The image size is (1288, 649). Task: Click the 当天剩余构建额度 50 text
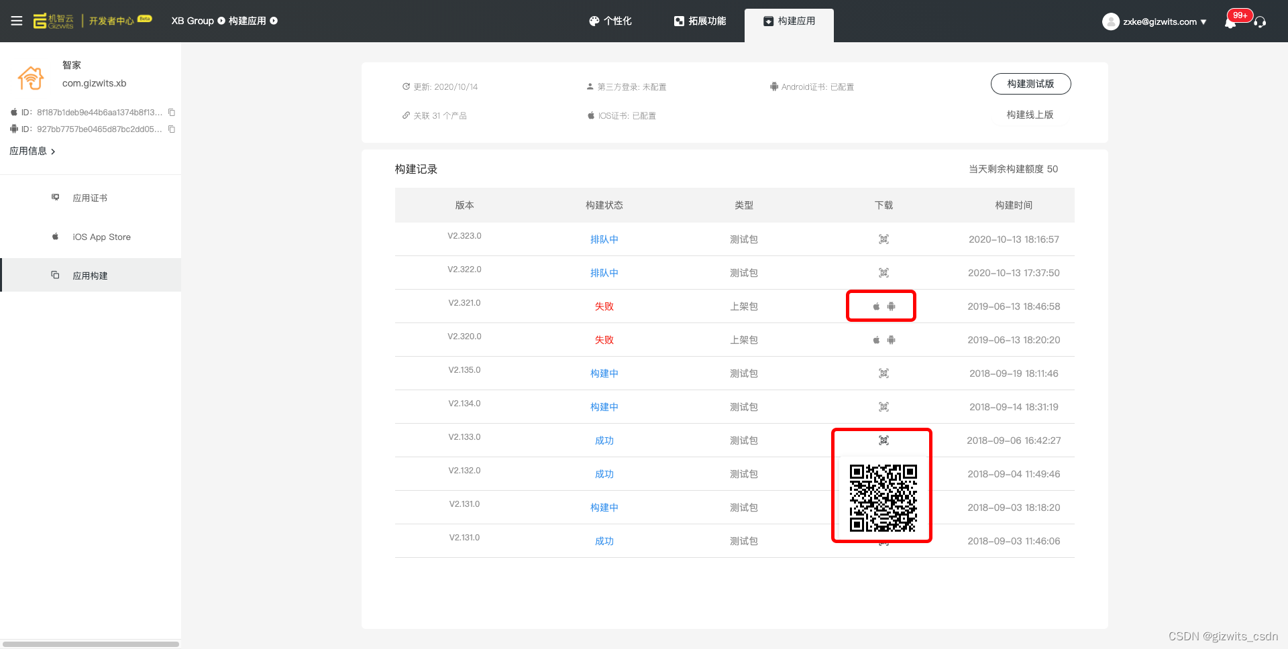coord(1013,169)
